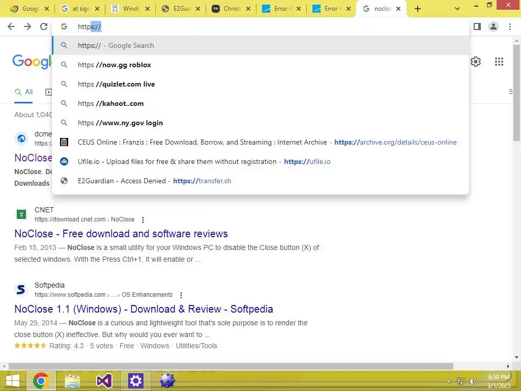Open a new tab with plus button
This screenshot has width=521, height=391.
(418, 9)
